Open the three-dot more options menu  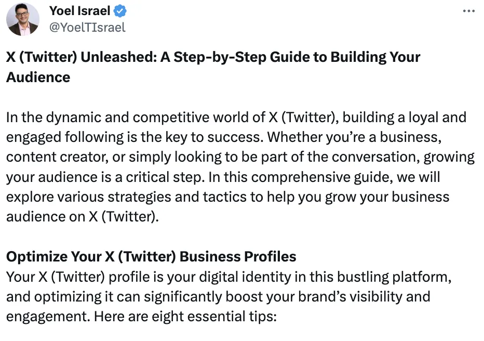click(468, 11)
